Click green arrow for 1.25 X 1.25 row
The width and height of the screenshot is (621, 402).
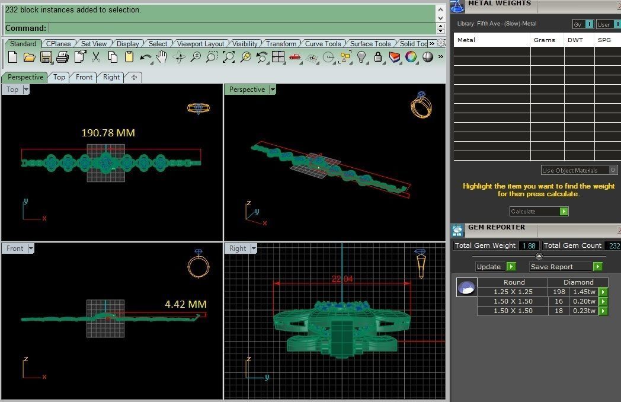603,292
